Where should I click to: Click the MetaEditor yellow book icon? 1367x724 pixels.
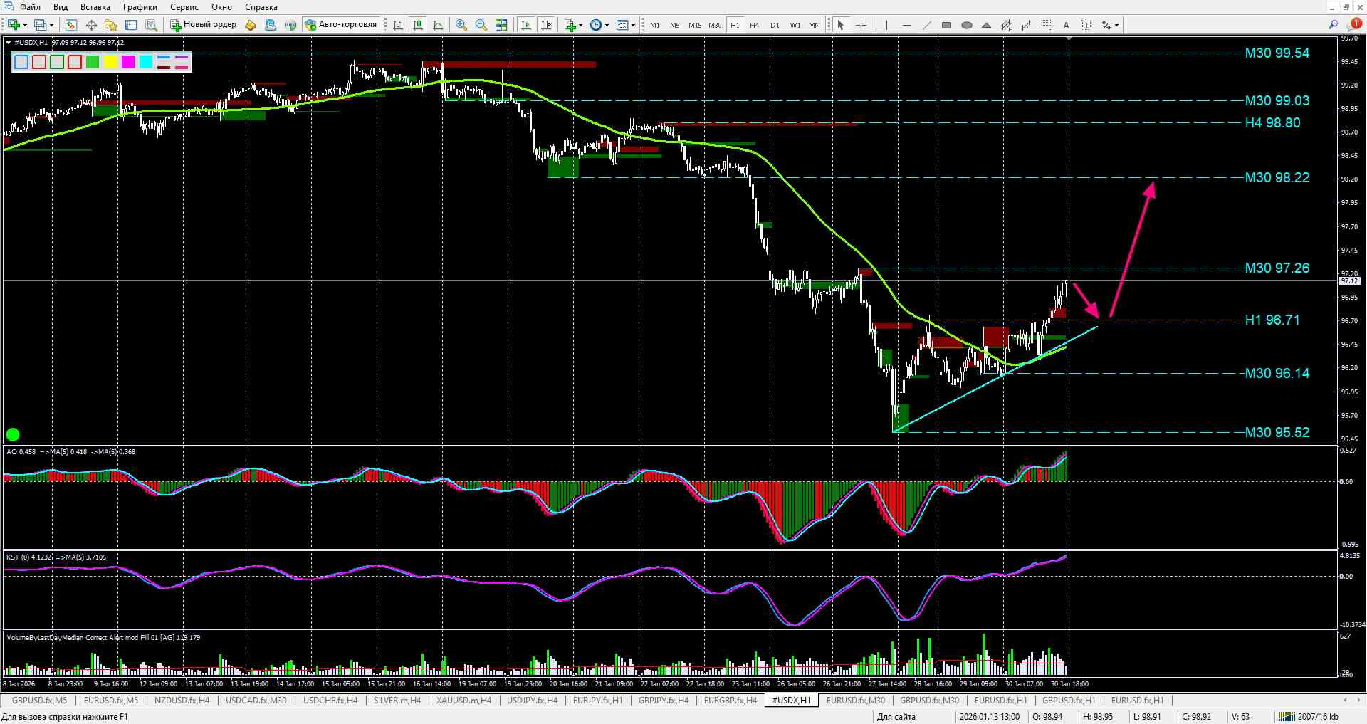click(x=251, y=25)
